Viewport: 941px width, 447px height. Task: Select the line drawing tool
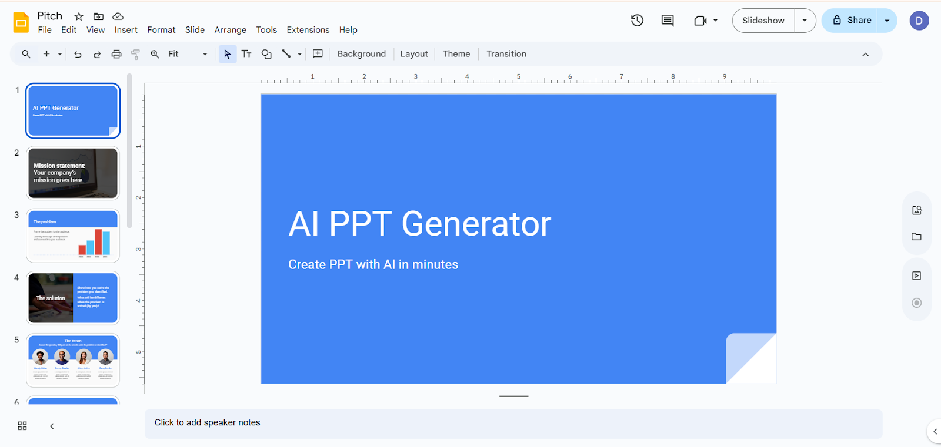point(286,54)
